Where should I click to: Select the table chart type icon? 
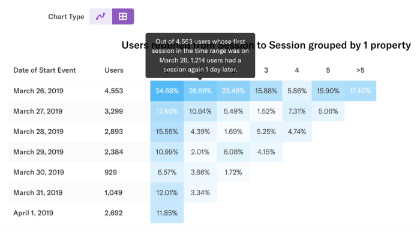tap(123, 16)
